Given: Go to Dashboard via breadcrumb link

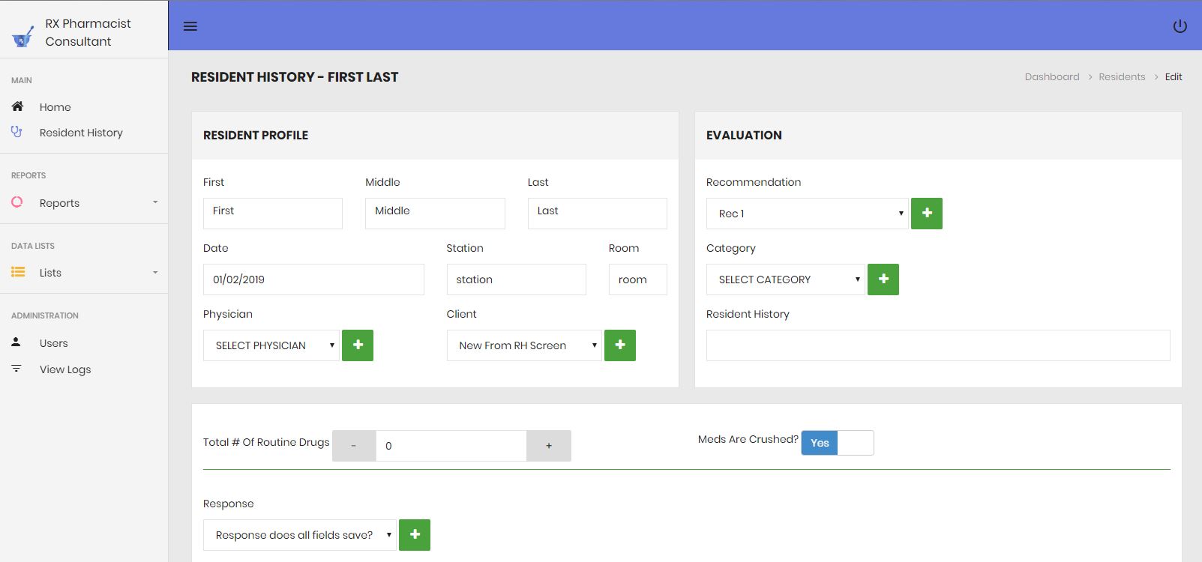Looking at the screenshot, I should pyautogui.click(x=1051, y=77).
